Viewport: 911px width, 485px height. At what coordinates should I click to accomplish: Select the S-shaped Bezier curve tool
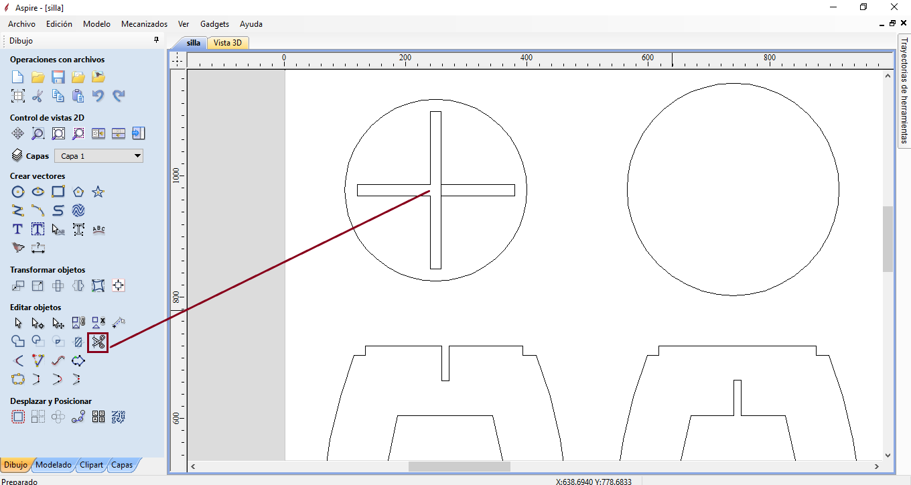click(x=58, y=211)
